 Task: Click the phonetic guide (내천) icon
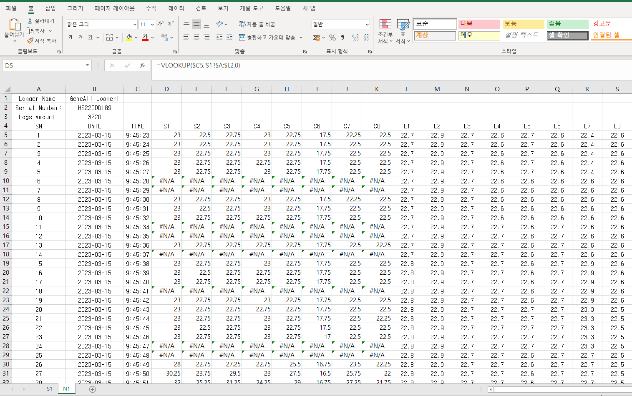point(165,38)
